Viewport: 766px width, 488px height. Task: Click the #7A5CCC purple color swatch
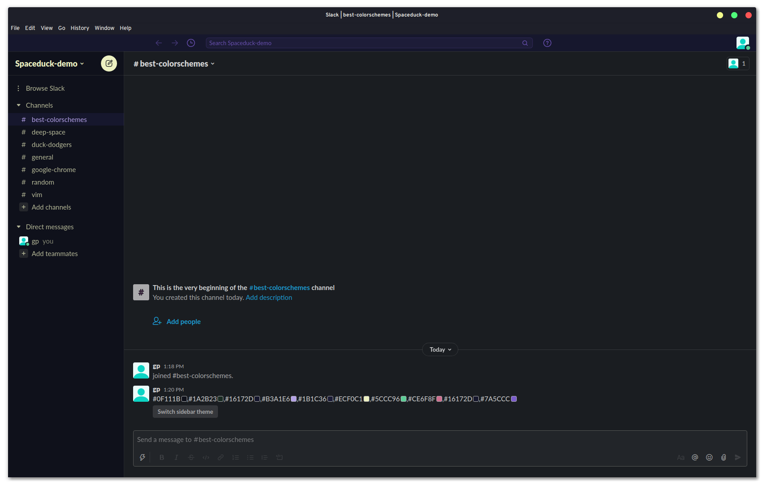(514, 399)
